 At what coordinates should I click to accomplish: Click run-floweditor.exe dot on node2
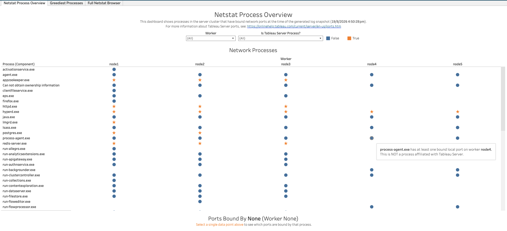200,202
